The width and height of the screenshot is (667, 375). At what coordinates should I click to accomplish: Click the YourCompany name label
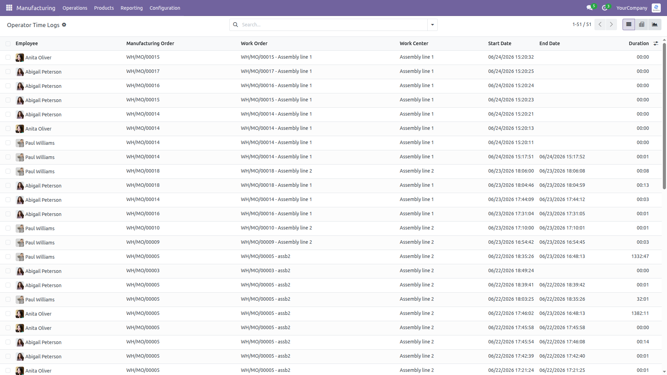(632, 8)
